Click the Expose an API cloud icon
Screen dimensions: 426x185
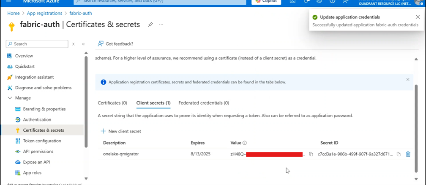[18, 162]
